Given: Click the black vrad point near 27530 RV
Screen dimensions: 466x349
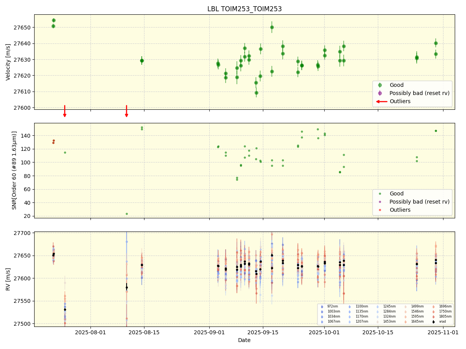Looking at the screenshot, I should click(65, 309).
